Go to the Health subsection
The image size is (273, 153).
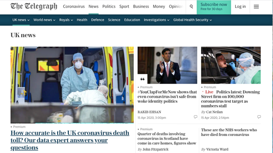point(82,20)
